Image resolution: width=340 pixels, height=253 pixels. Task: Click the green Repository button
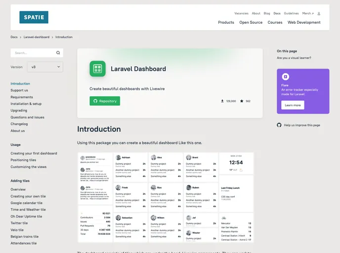[105, 101]
